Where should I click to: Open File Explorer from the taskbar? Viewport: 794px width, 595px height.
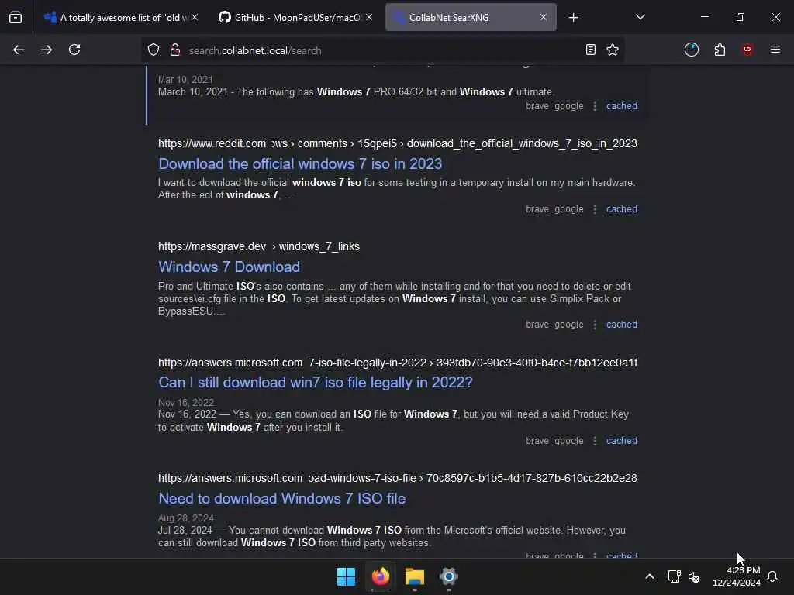[415, 576]
